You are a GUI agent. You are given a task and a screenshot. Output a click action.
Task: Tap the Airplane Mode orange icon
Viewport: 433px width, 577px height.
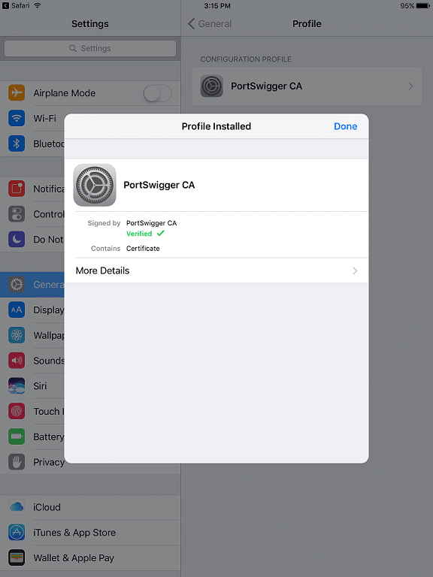[17, 92]
